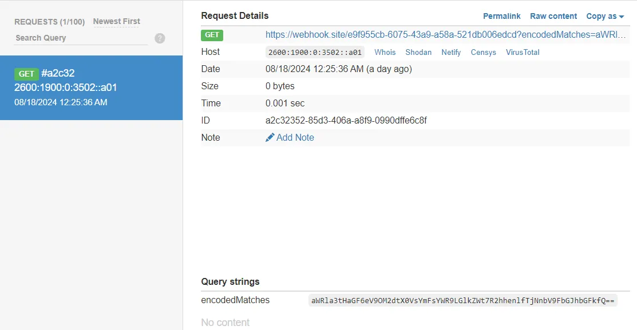
Task: Select the GET badge in Request Details
Action: coord(212,35)
